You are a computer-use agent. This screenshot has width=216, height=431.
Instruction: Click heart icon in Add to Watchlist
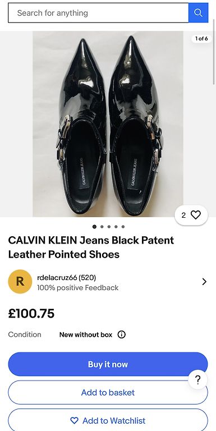(x=74, y=420)
